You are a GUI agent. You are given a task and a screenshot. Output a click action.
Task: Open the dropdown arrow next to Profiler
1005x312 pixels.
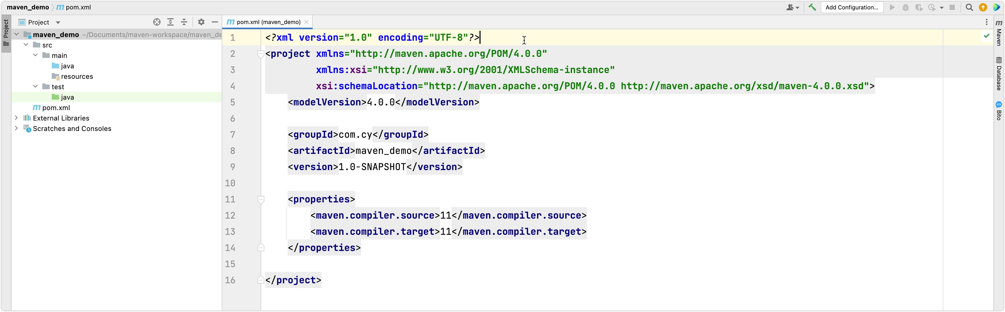point(941,8)
